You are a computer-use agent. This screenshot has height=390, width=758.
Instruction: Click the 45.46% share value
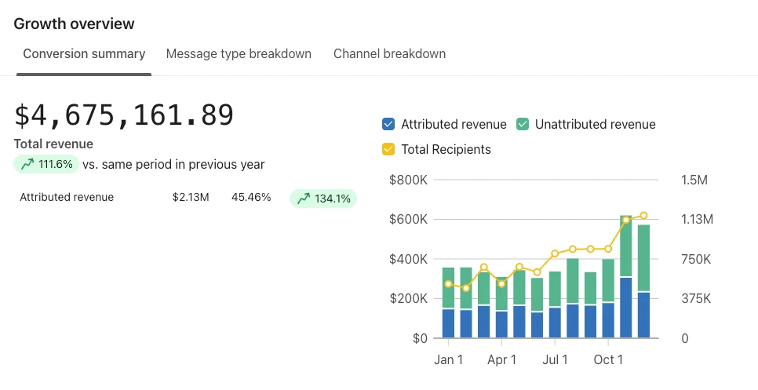(x=251, y=197)
